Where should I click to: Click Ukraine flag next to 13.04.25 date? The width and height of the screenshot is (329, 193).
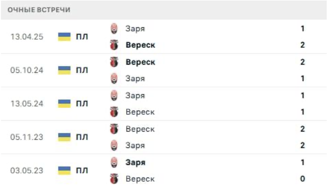65,37
